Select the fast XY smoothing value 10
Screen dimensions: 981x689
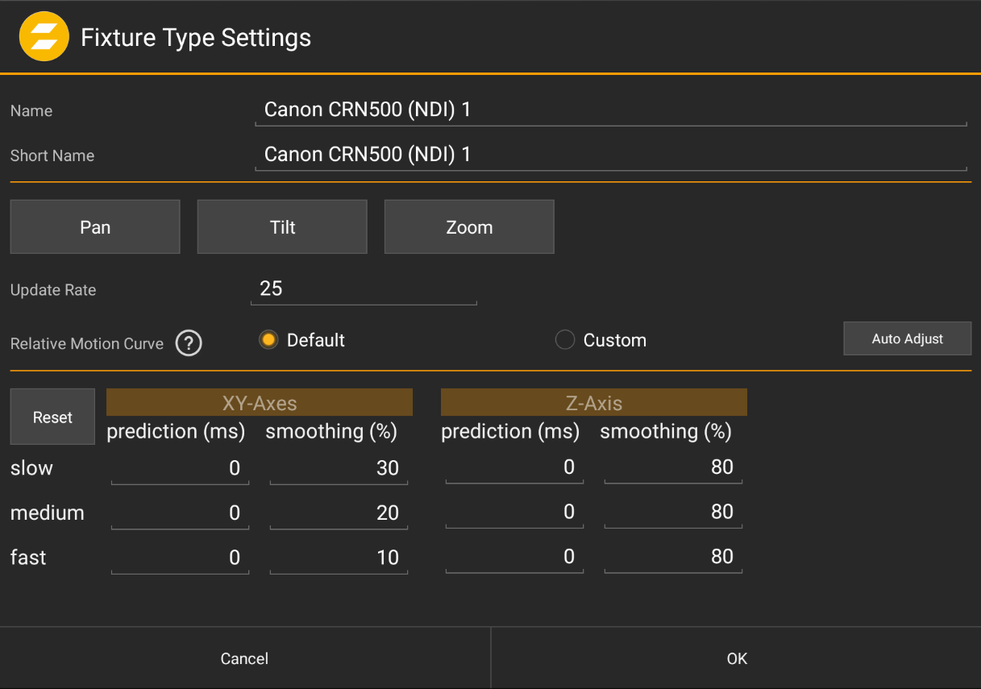point(339,557)
